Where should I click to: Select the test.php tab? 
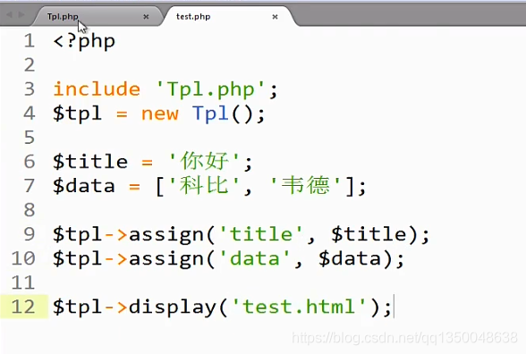(193, 16)
